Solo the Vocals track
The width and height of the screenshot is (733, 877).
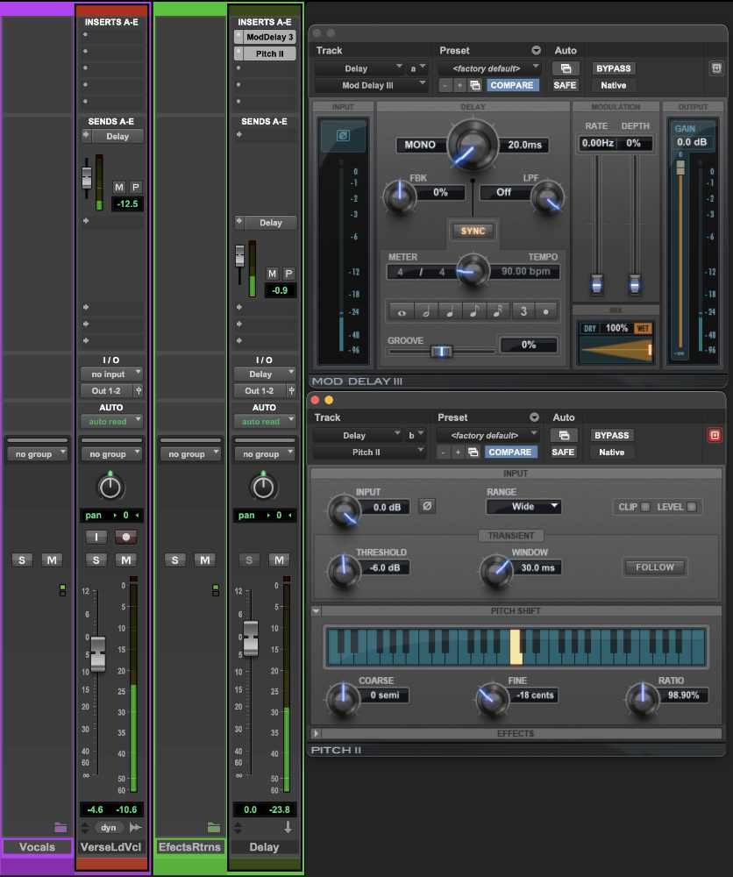tap(21, 560)
